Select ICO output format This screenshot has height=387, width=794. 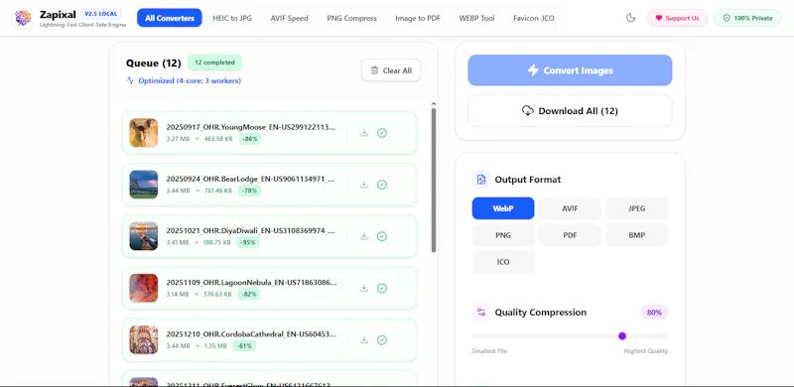click(503, 262)
